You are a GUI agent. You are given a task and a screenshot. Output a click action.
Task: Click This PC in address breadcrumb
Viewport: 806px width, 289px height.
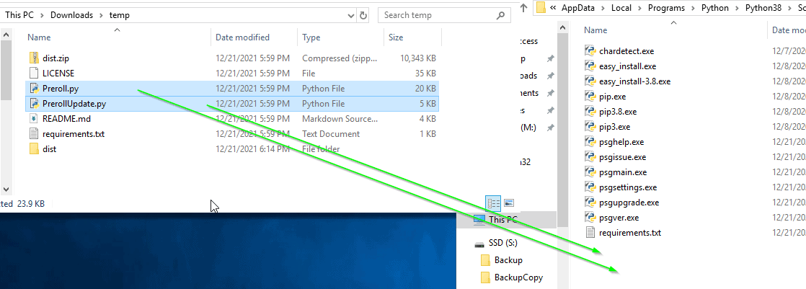click(20, 15)
